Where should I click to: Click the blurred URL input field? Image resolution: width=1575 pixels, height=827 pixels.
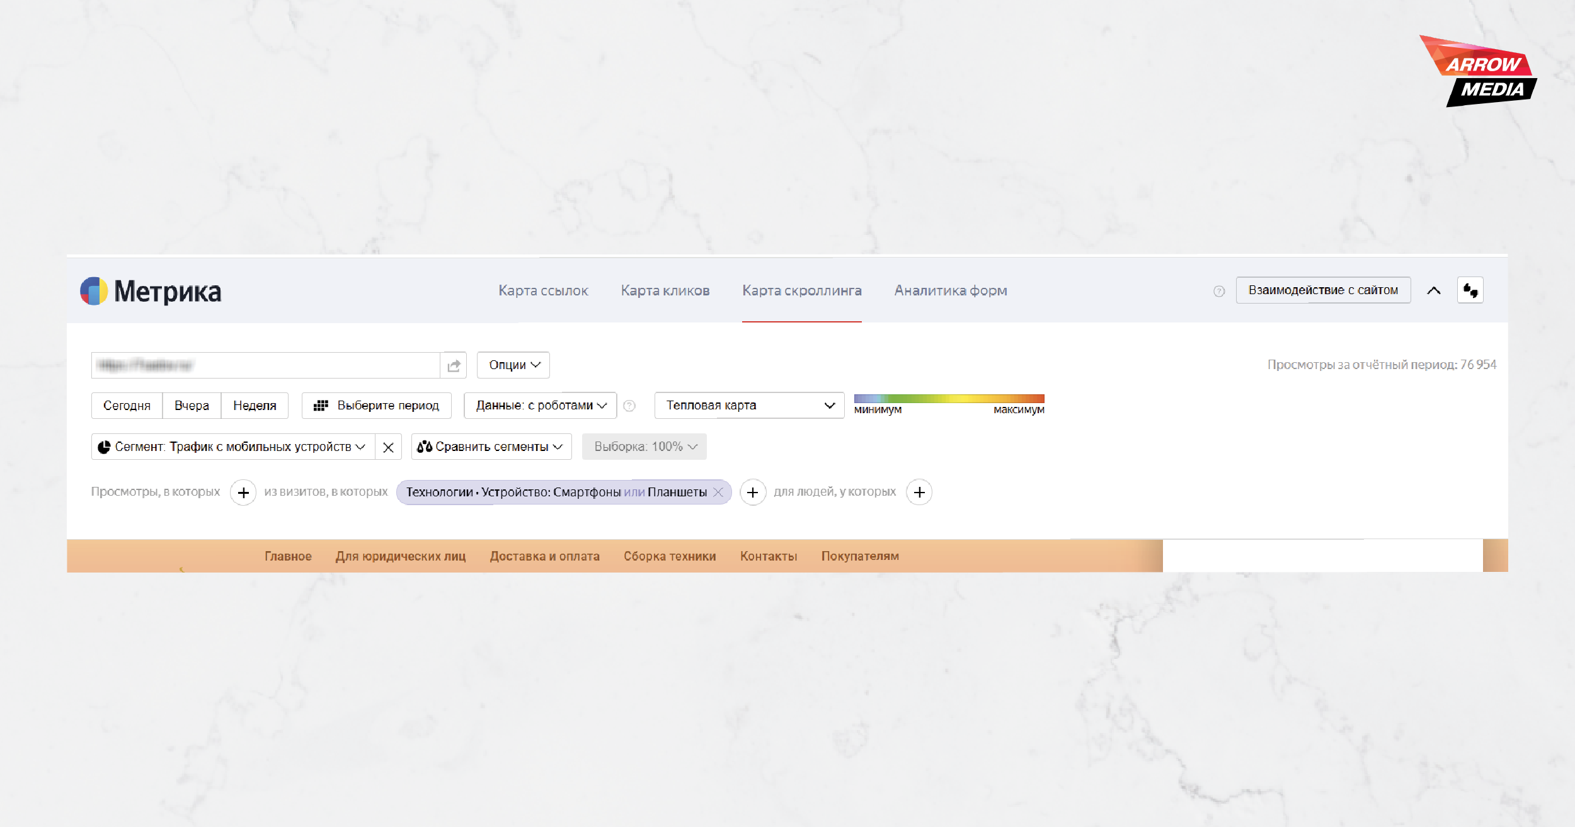point(265,365)
